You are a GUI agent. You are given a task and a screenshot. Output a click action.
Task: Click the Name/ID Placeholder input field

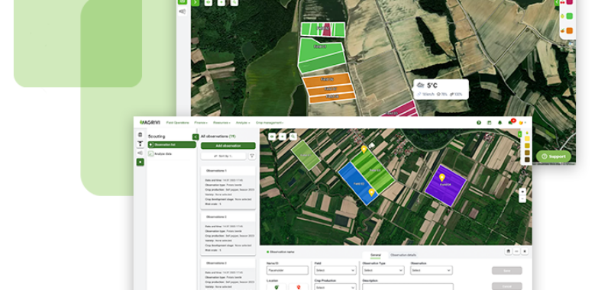click(287, 270)
